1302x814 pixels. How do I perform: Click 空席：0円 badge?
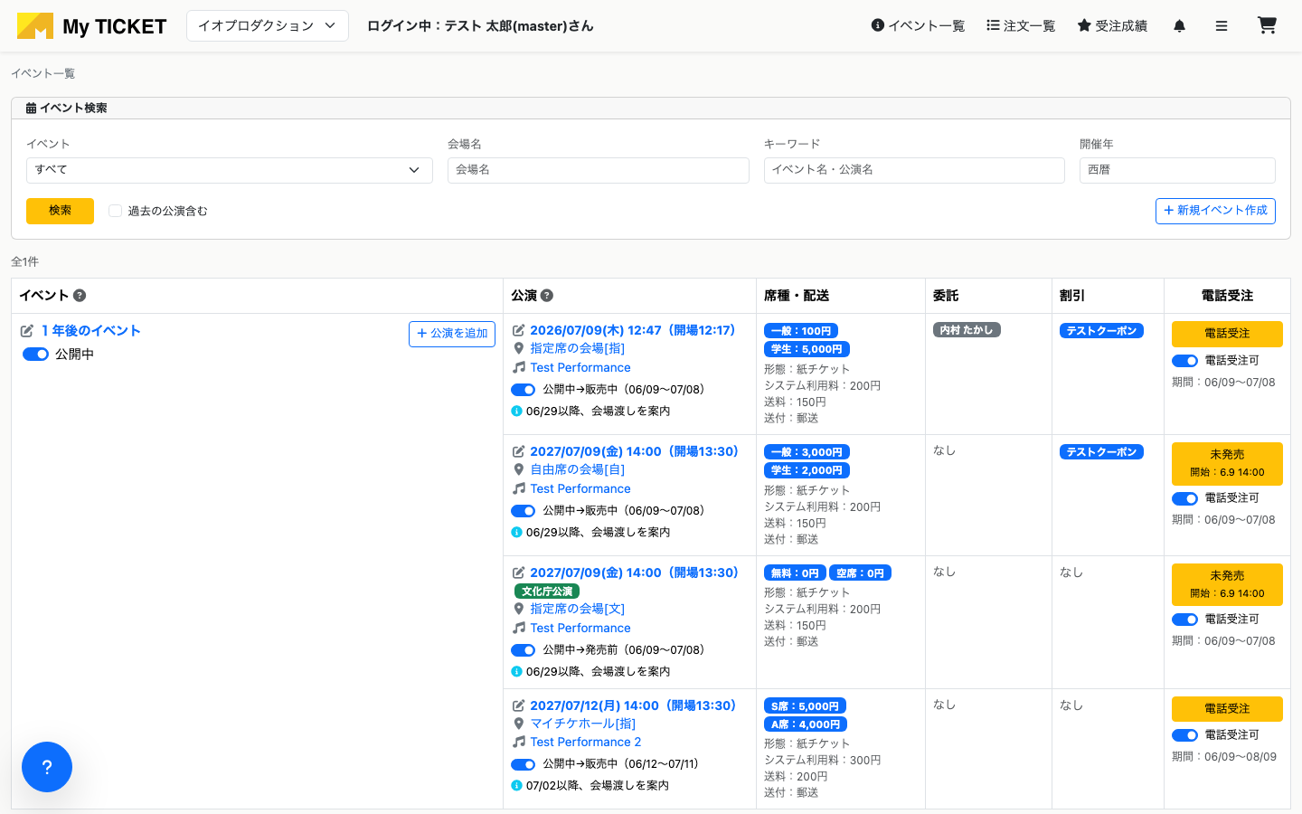click(x=861, y=573)
